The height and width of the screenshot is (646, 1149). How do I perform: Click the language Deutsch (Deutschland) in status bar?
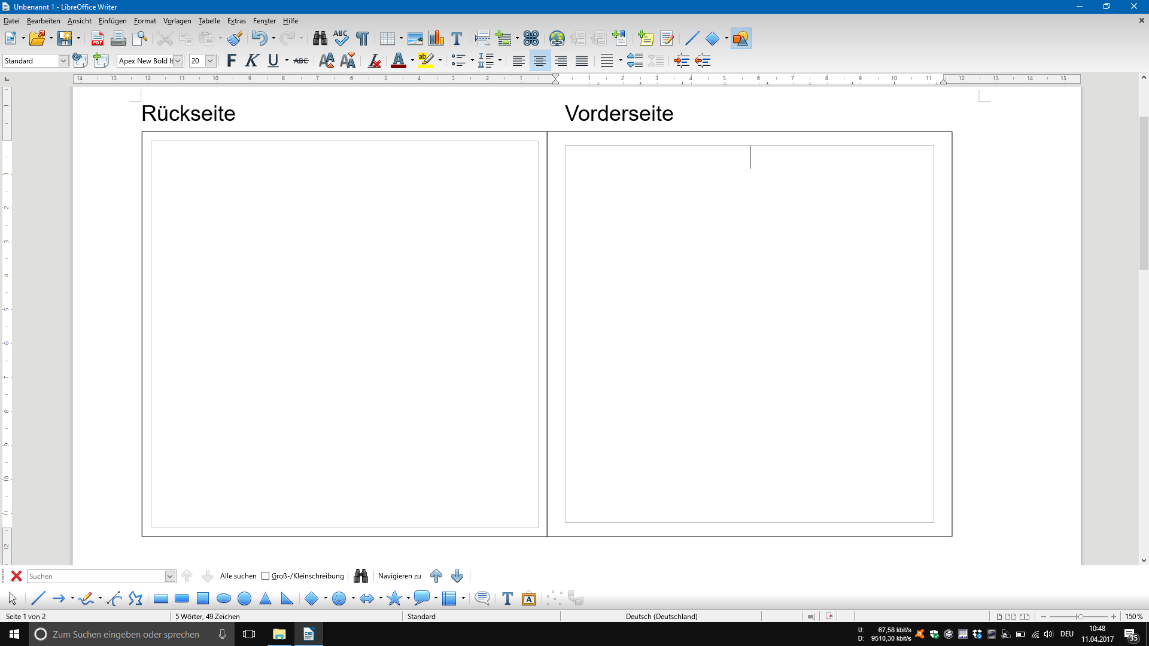click(661, 616)
